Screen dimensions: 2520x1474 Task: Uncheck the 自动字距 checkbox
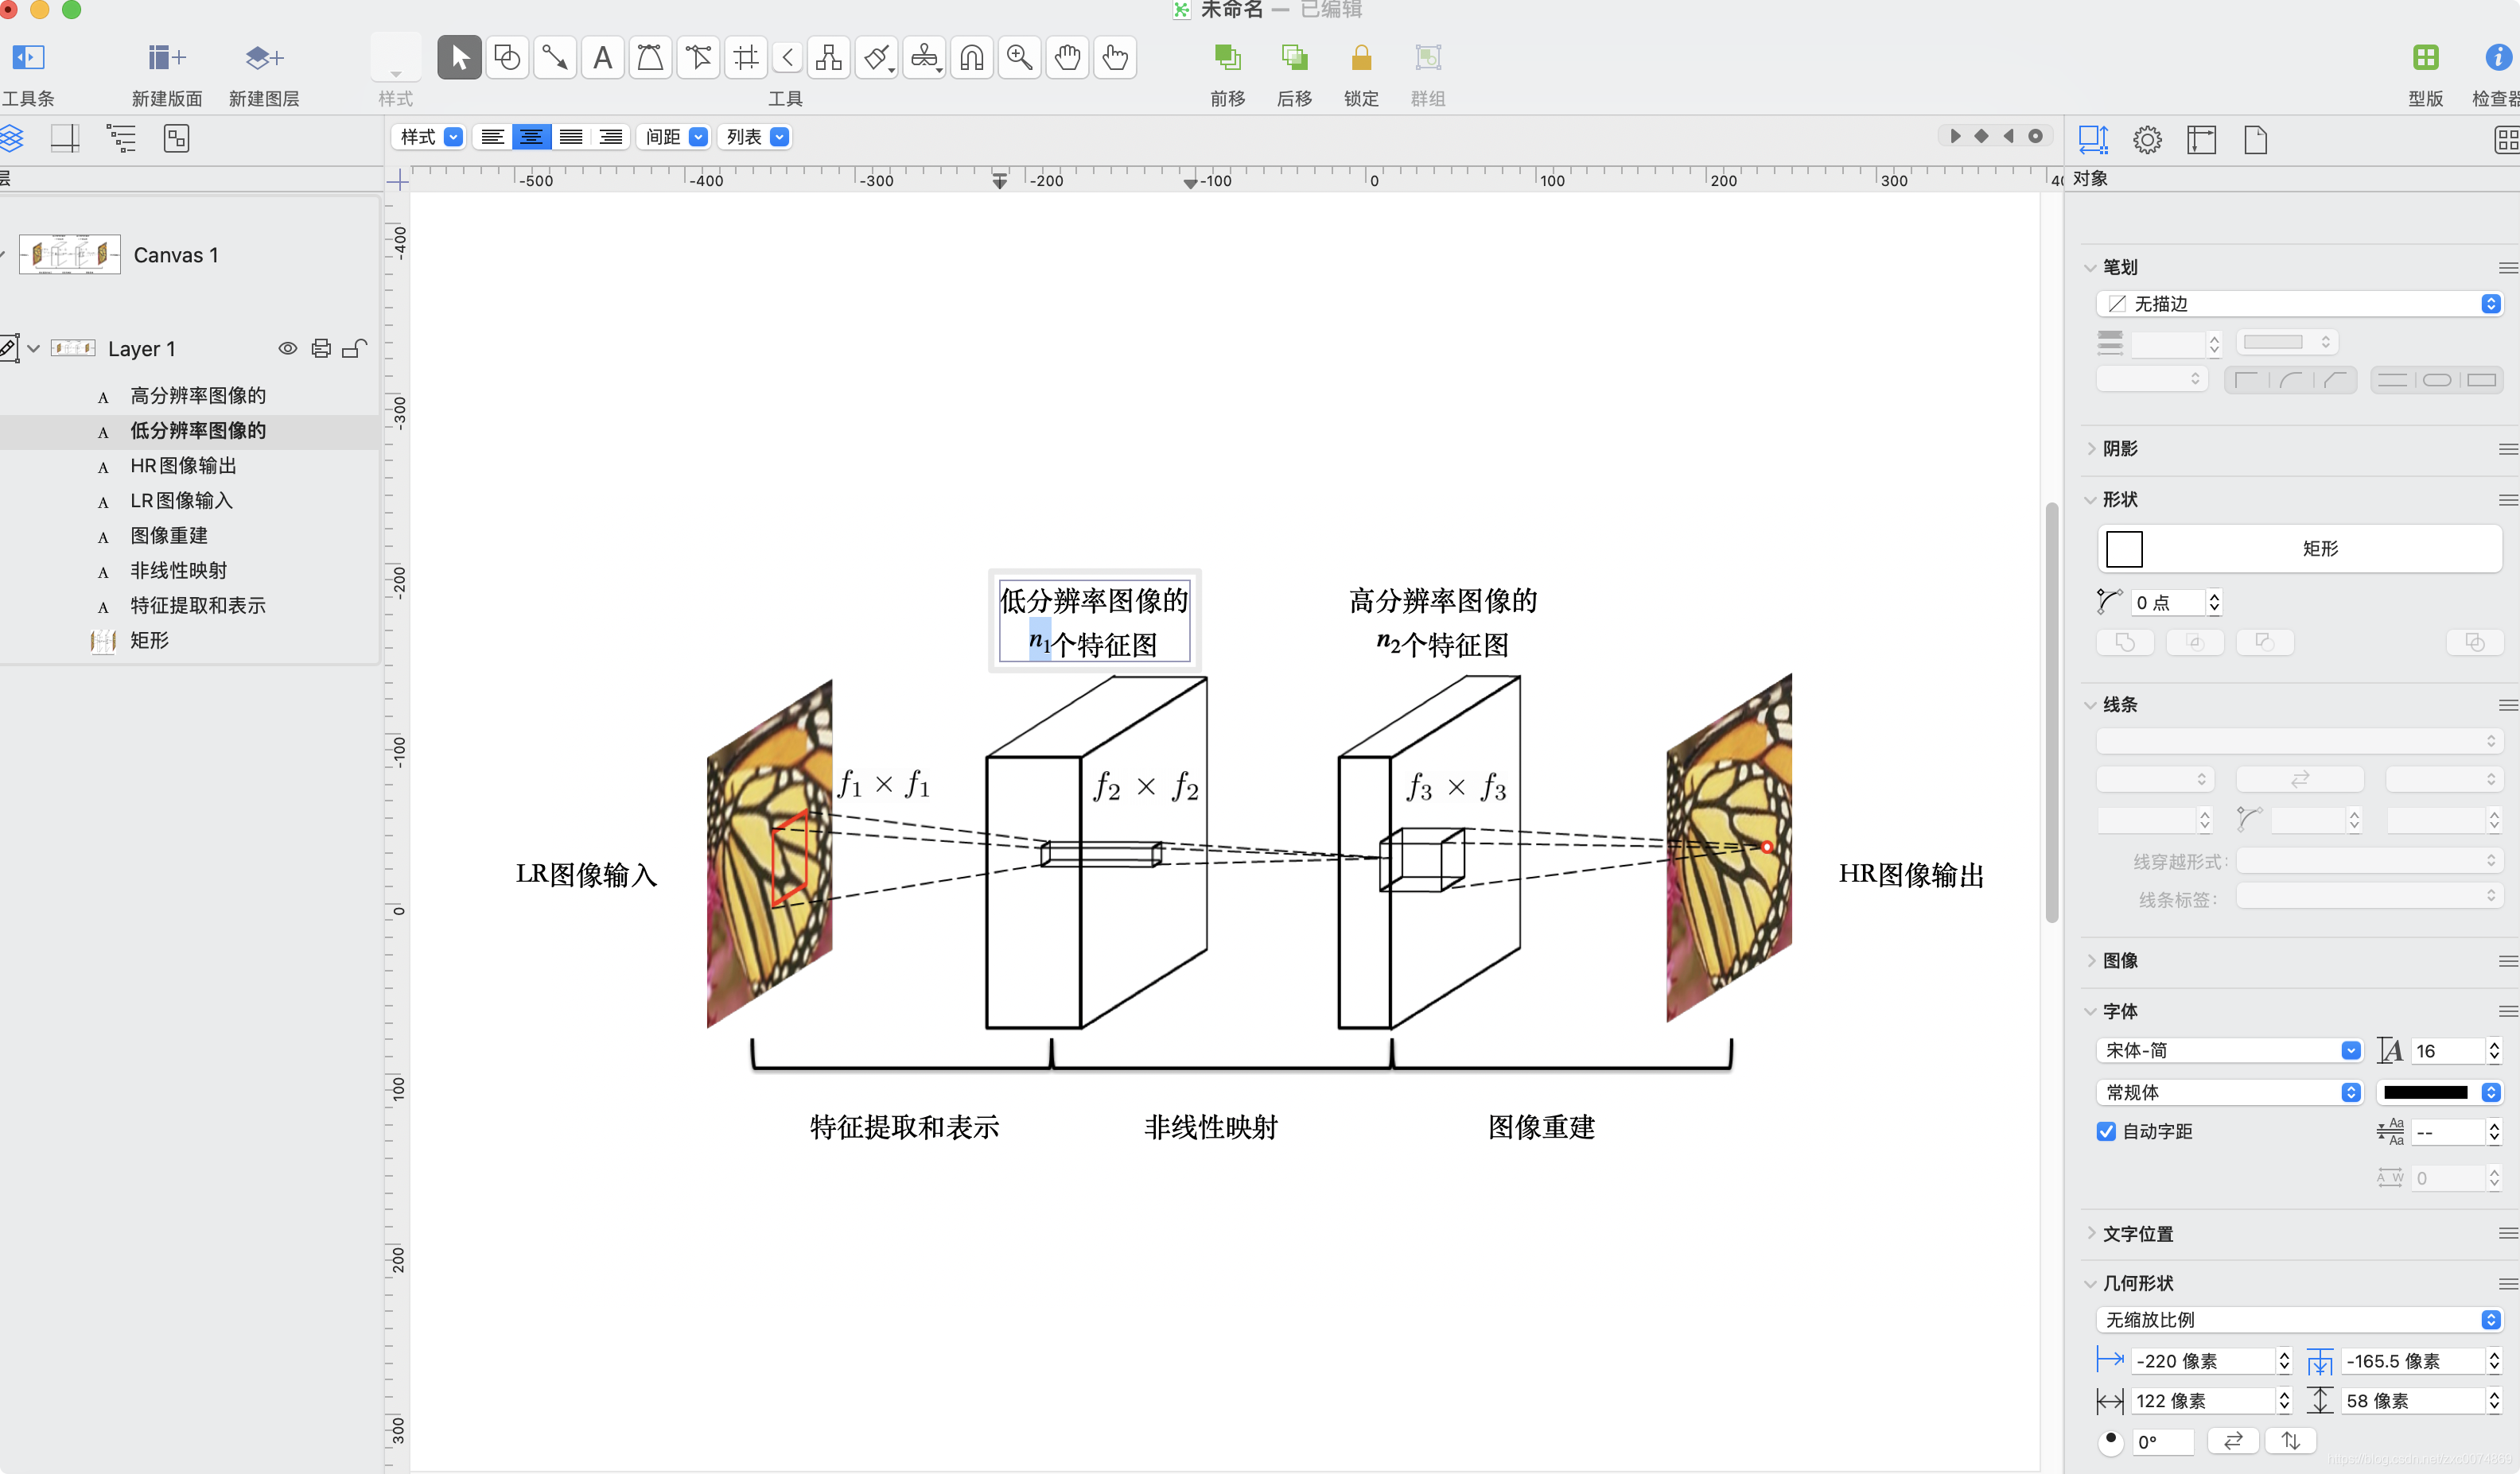(2106, 1131)
